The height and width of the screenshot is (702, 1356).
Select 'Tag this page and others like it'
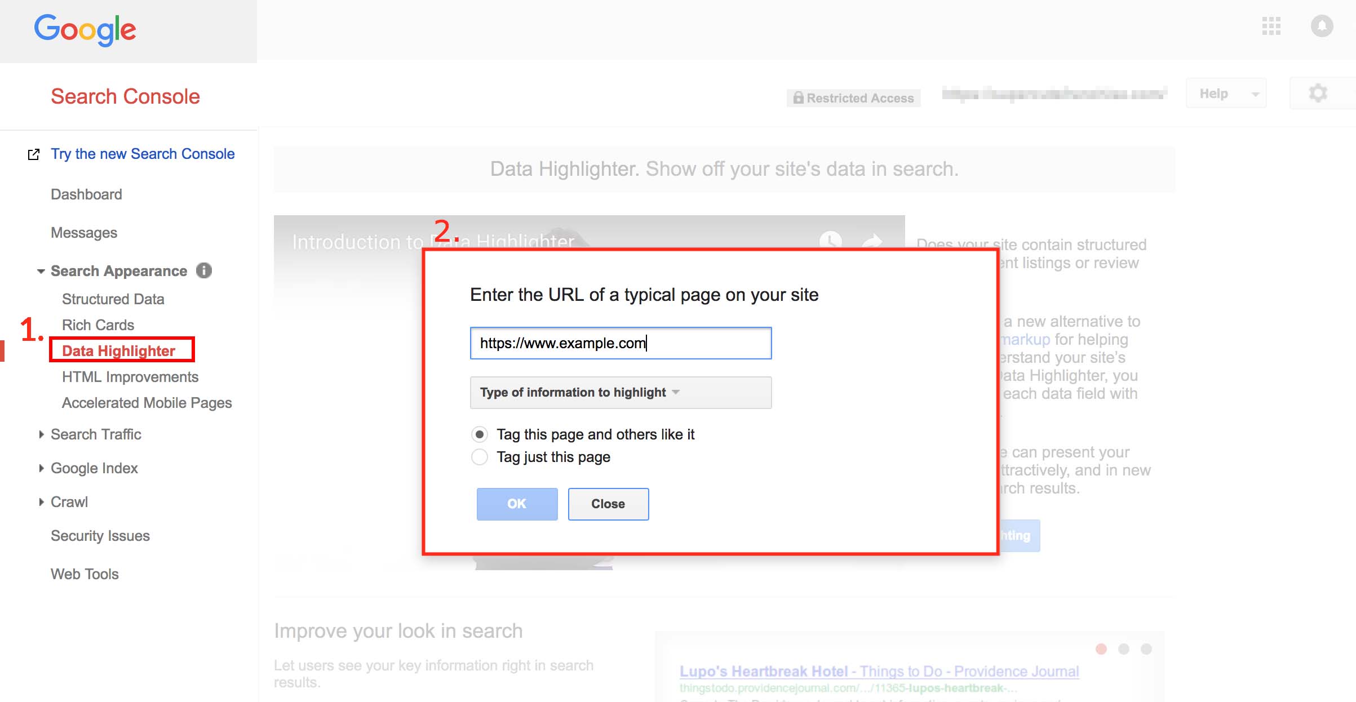480,434
